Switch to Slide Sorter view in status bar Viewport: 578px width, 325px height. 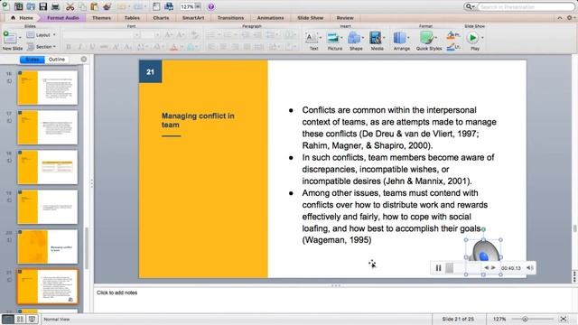(x=20, y=319)
